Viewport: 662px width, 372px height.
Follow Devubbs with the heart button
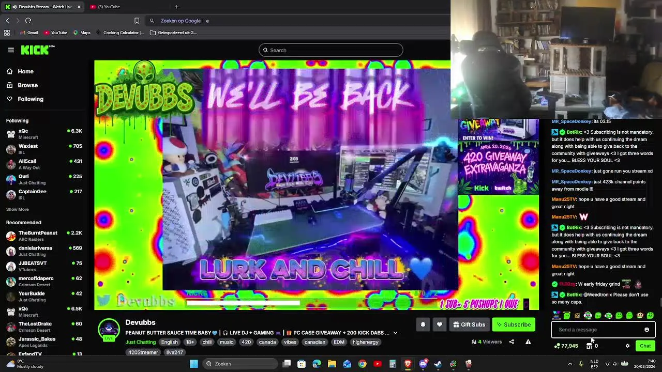coord(440,324)
